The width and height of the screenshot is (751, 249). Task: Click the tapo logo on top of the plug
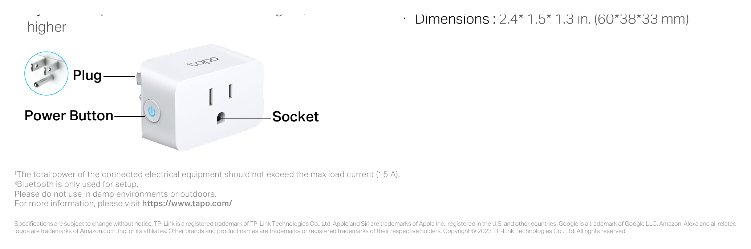(x=203, y=62)
